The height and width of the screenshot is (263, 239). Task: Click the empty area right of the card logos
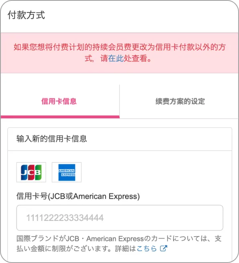(156, 172)
